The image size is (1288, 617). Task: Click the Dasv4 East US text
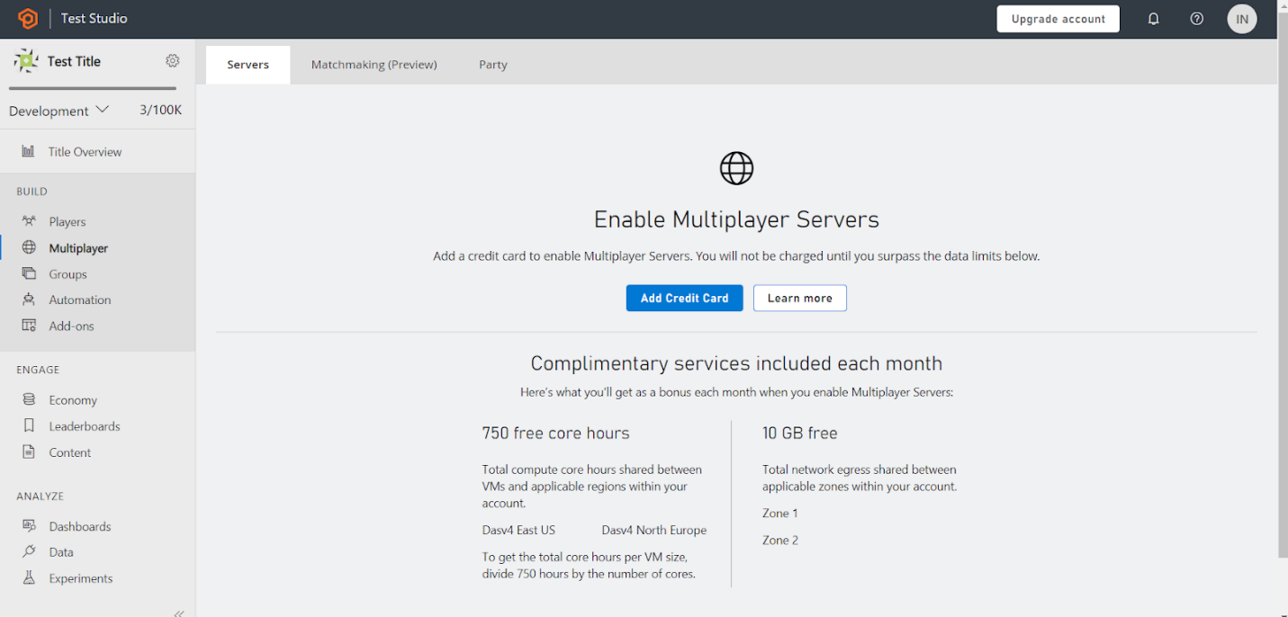tap(518, 530)
